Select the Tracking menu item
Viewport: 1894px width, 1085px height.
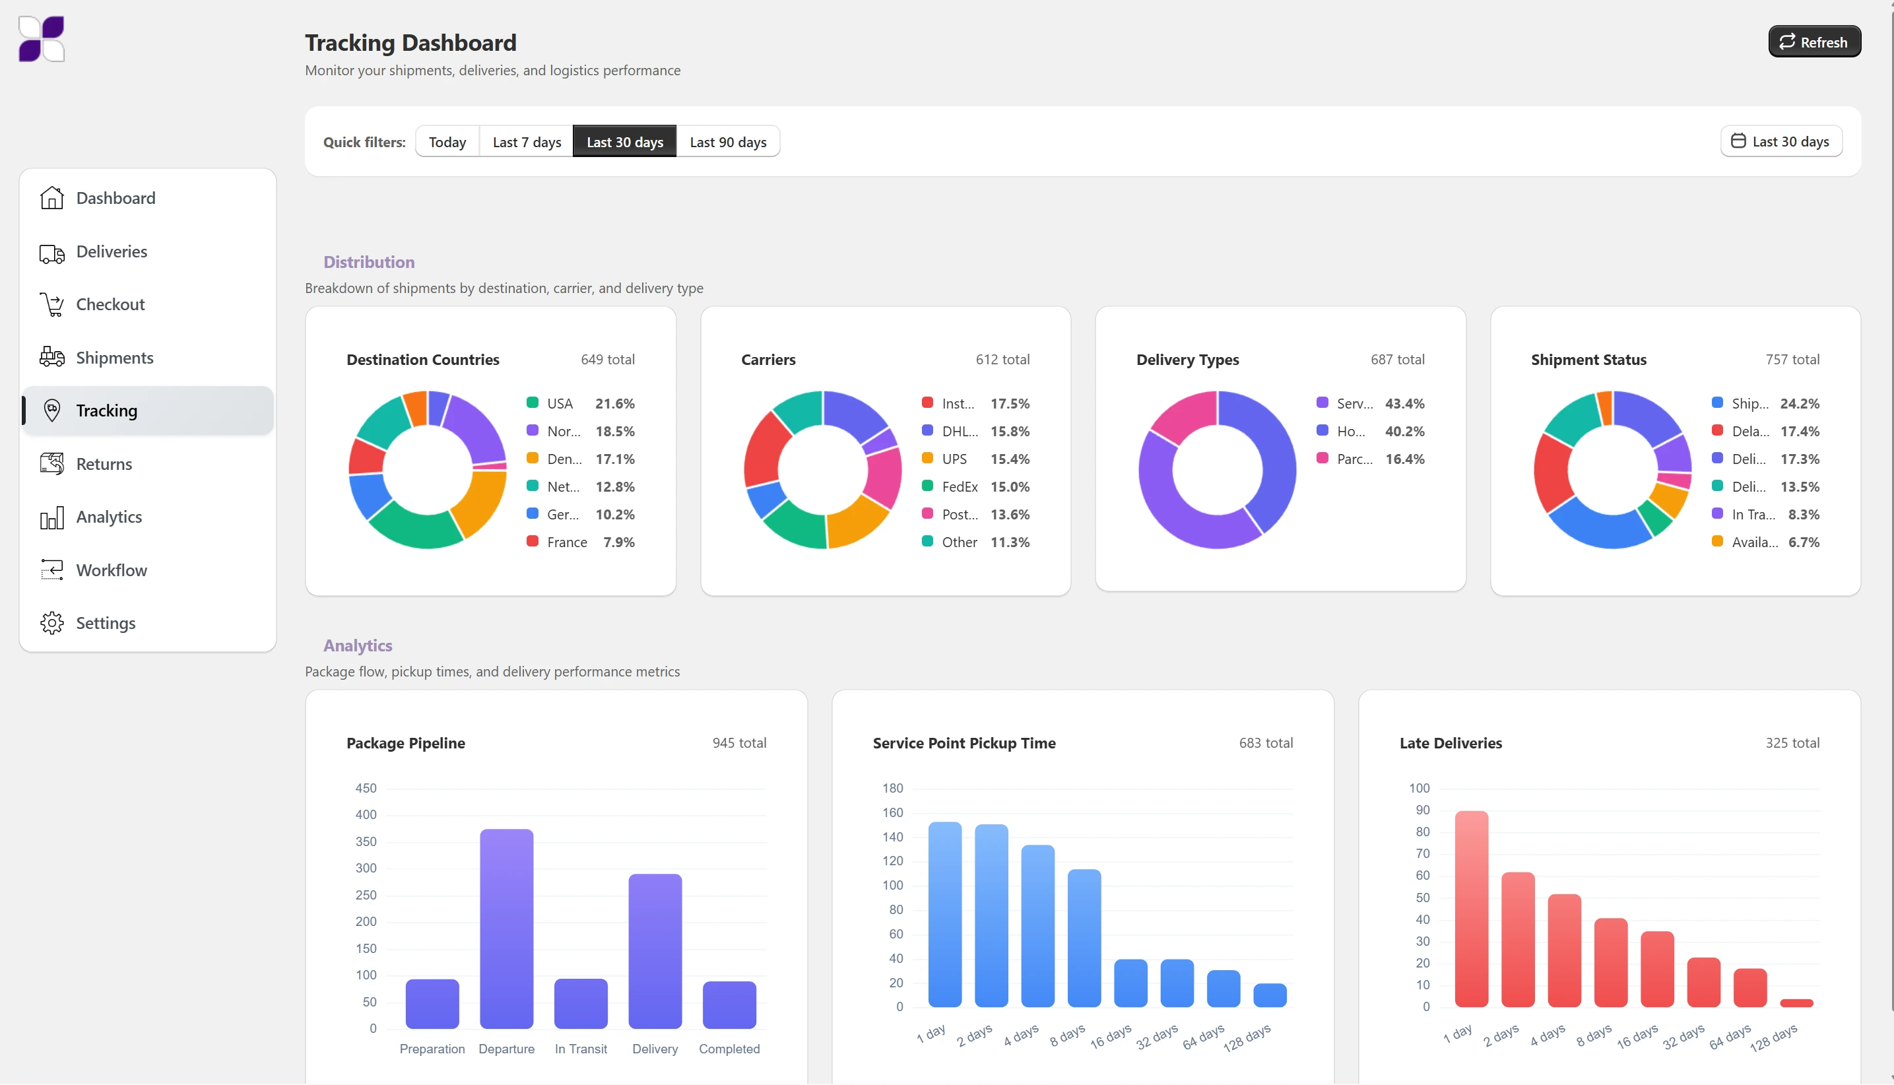click(x=148, y=411)
